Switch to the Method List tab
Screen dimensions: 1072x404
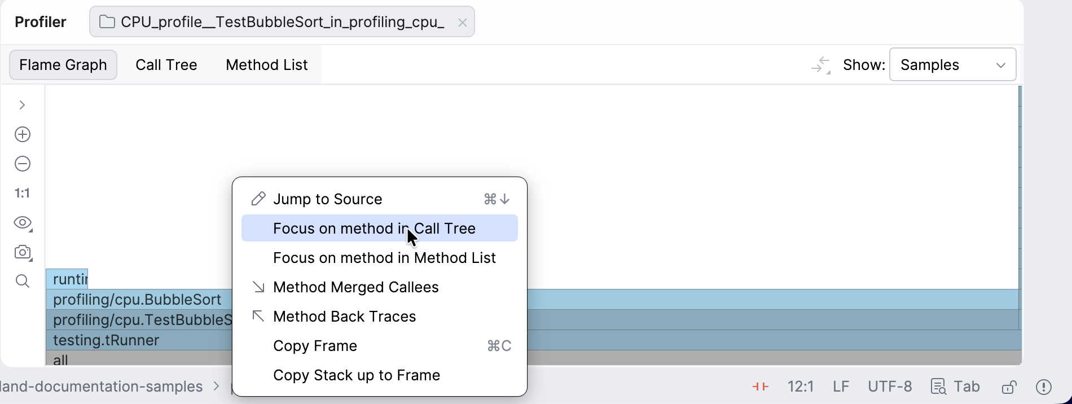coord(266,64)
